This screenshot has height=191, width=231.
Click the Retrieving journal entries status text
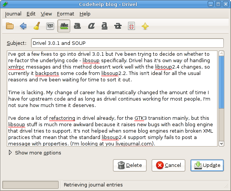point(93,185)
